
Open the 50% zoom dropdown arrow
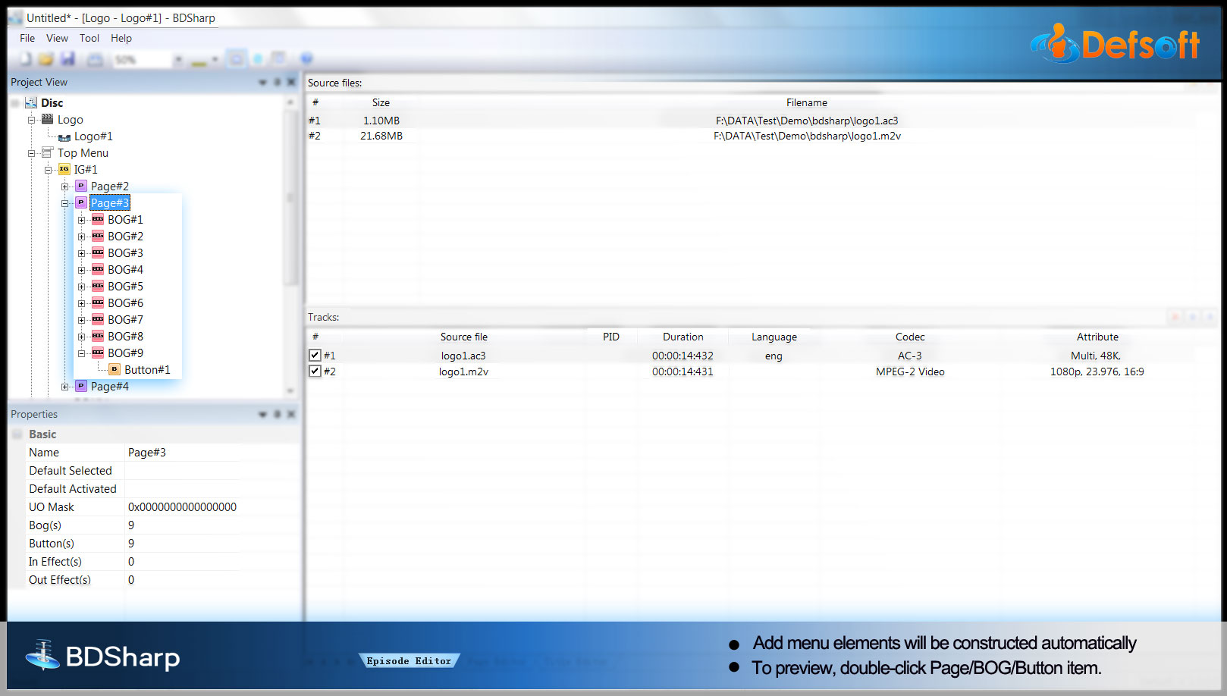tap(178, 59)
